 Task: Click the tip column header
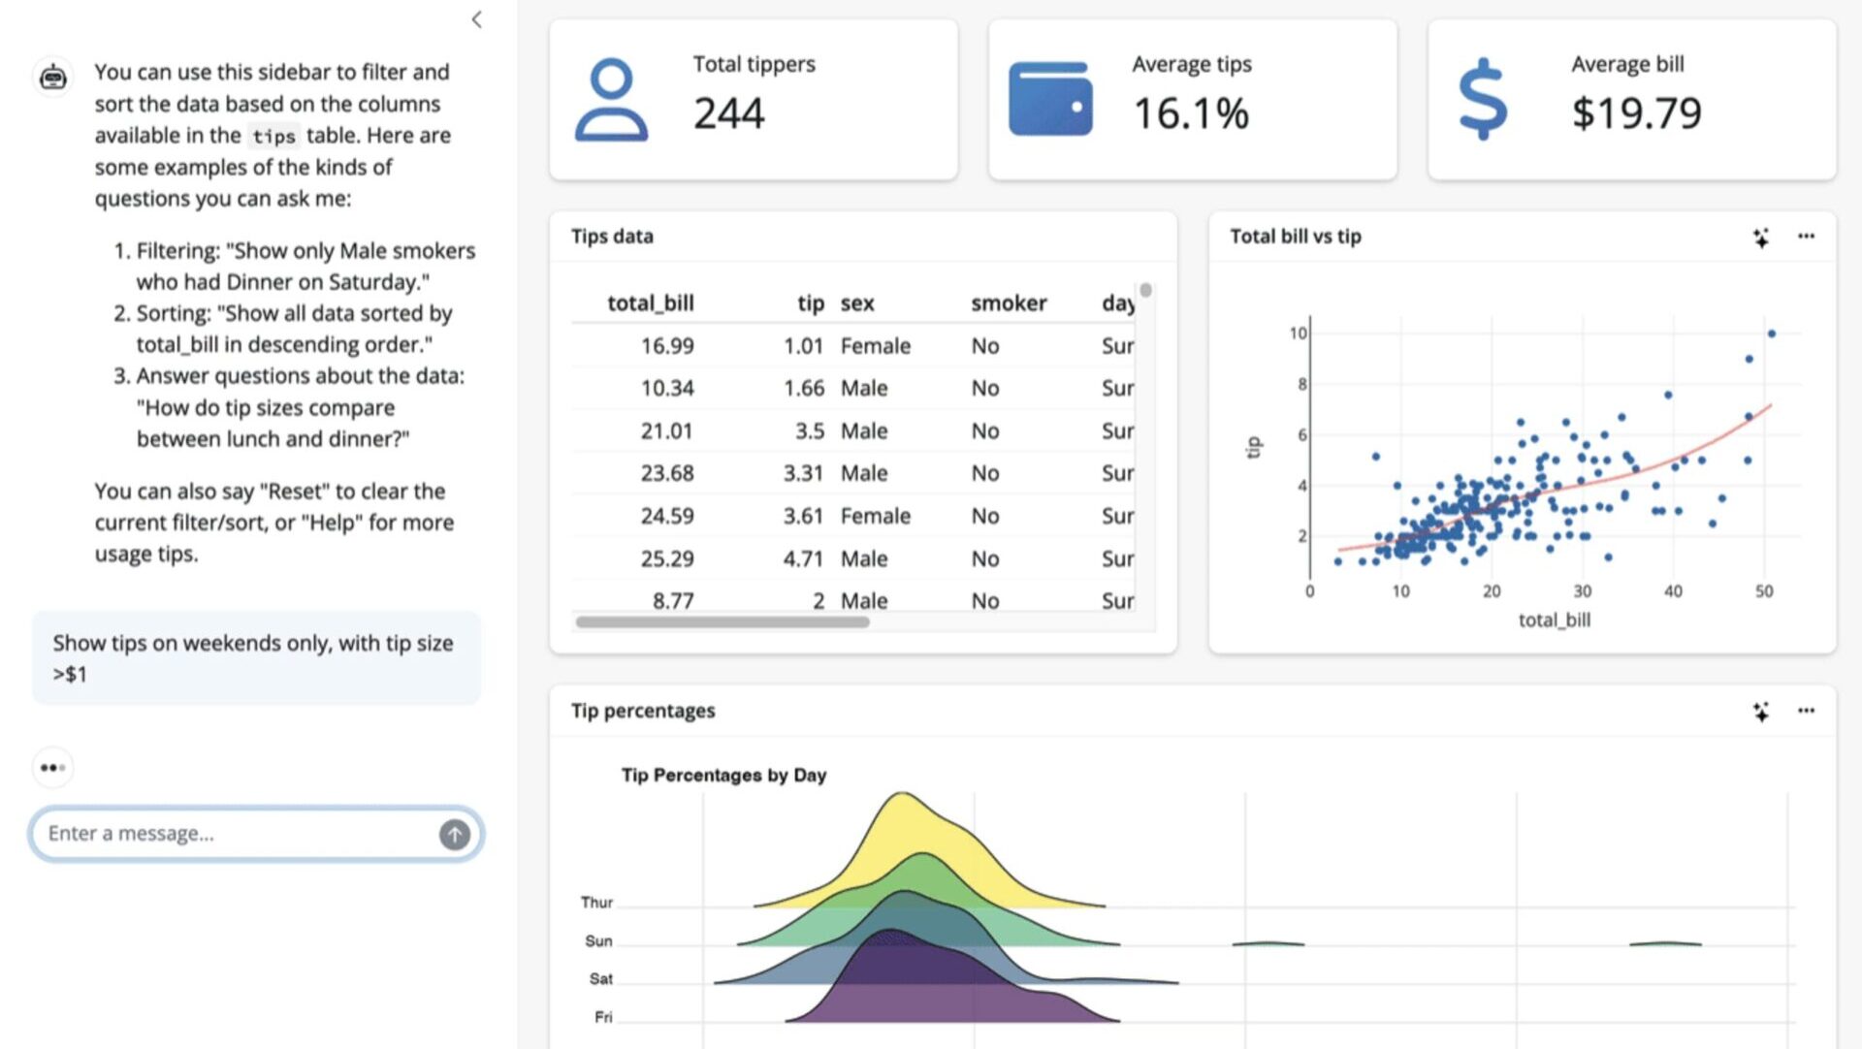[810, 303]
